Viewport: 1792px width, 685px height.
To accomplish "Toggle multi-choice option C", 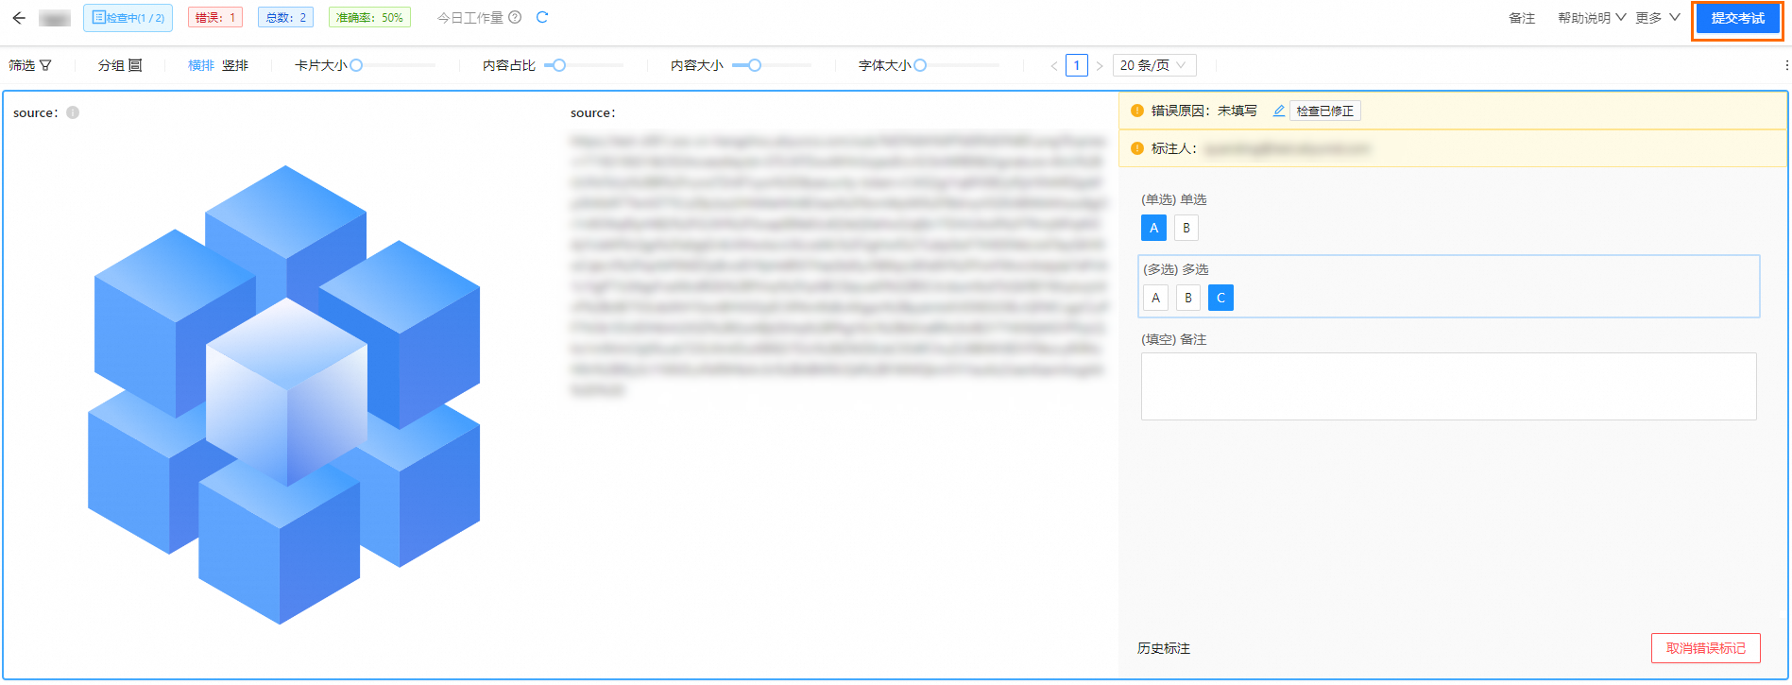I will pos(1220,298).
